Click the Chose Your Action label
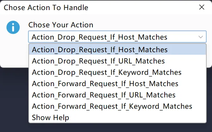 tap(61, 25)
